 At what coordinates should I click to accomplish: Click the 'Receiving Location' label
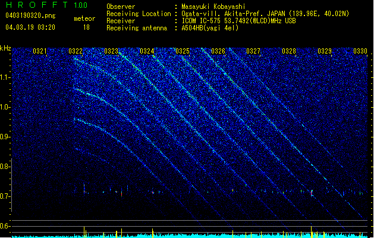139,14
